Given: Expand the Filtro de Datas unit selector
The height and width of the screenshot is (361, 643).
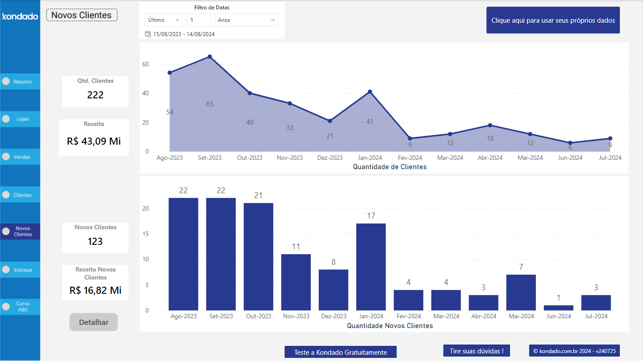Looking at the screenshot, I should coord(246,20).
